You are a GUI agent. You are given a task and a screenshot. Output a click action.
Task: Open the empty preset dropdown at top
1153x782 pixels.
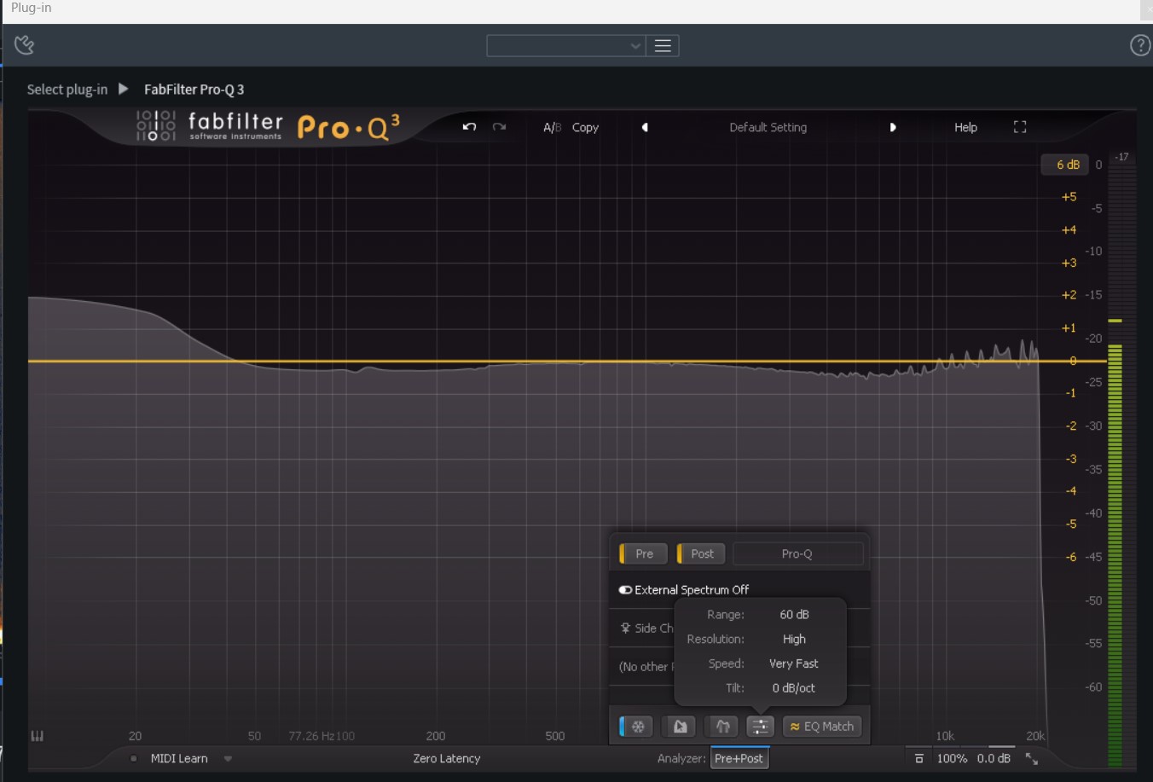(565, 46)
